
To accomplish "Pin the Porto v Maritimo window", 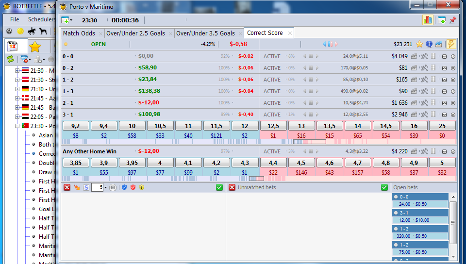I will point(452,20).
